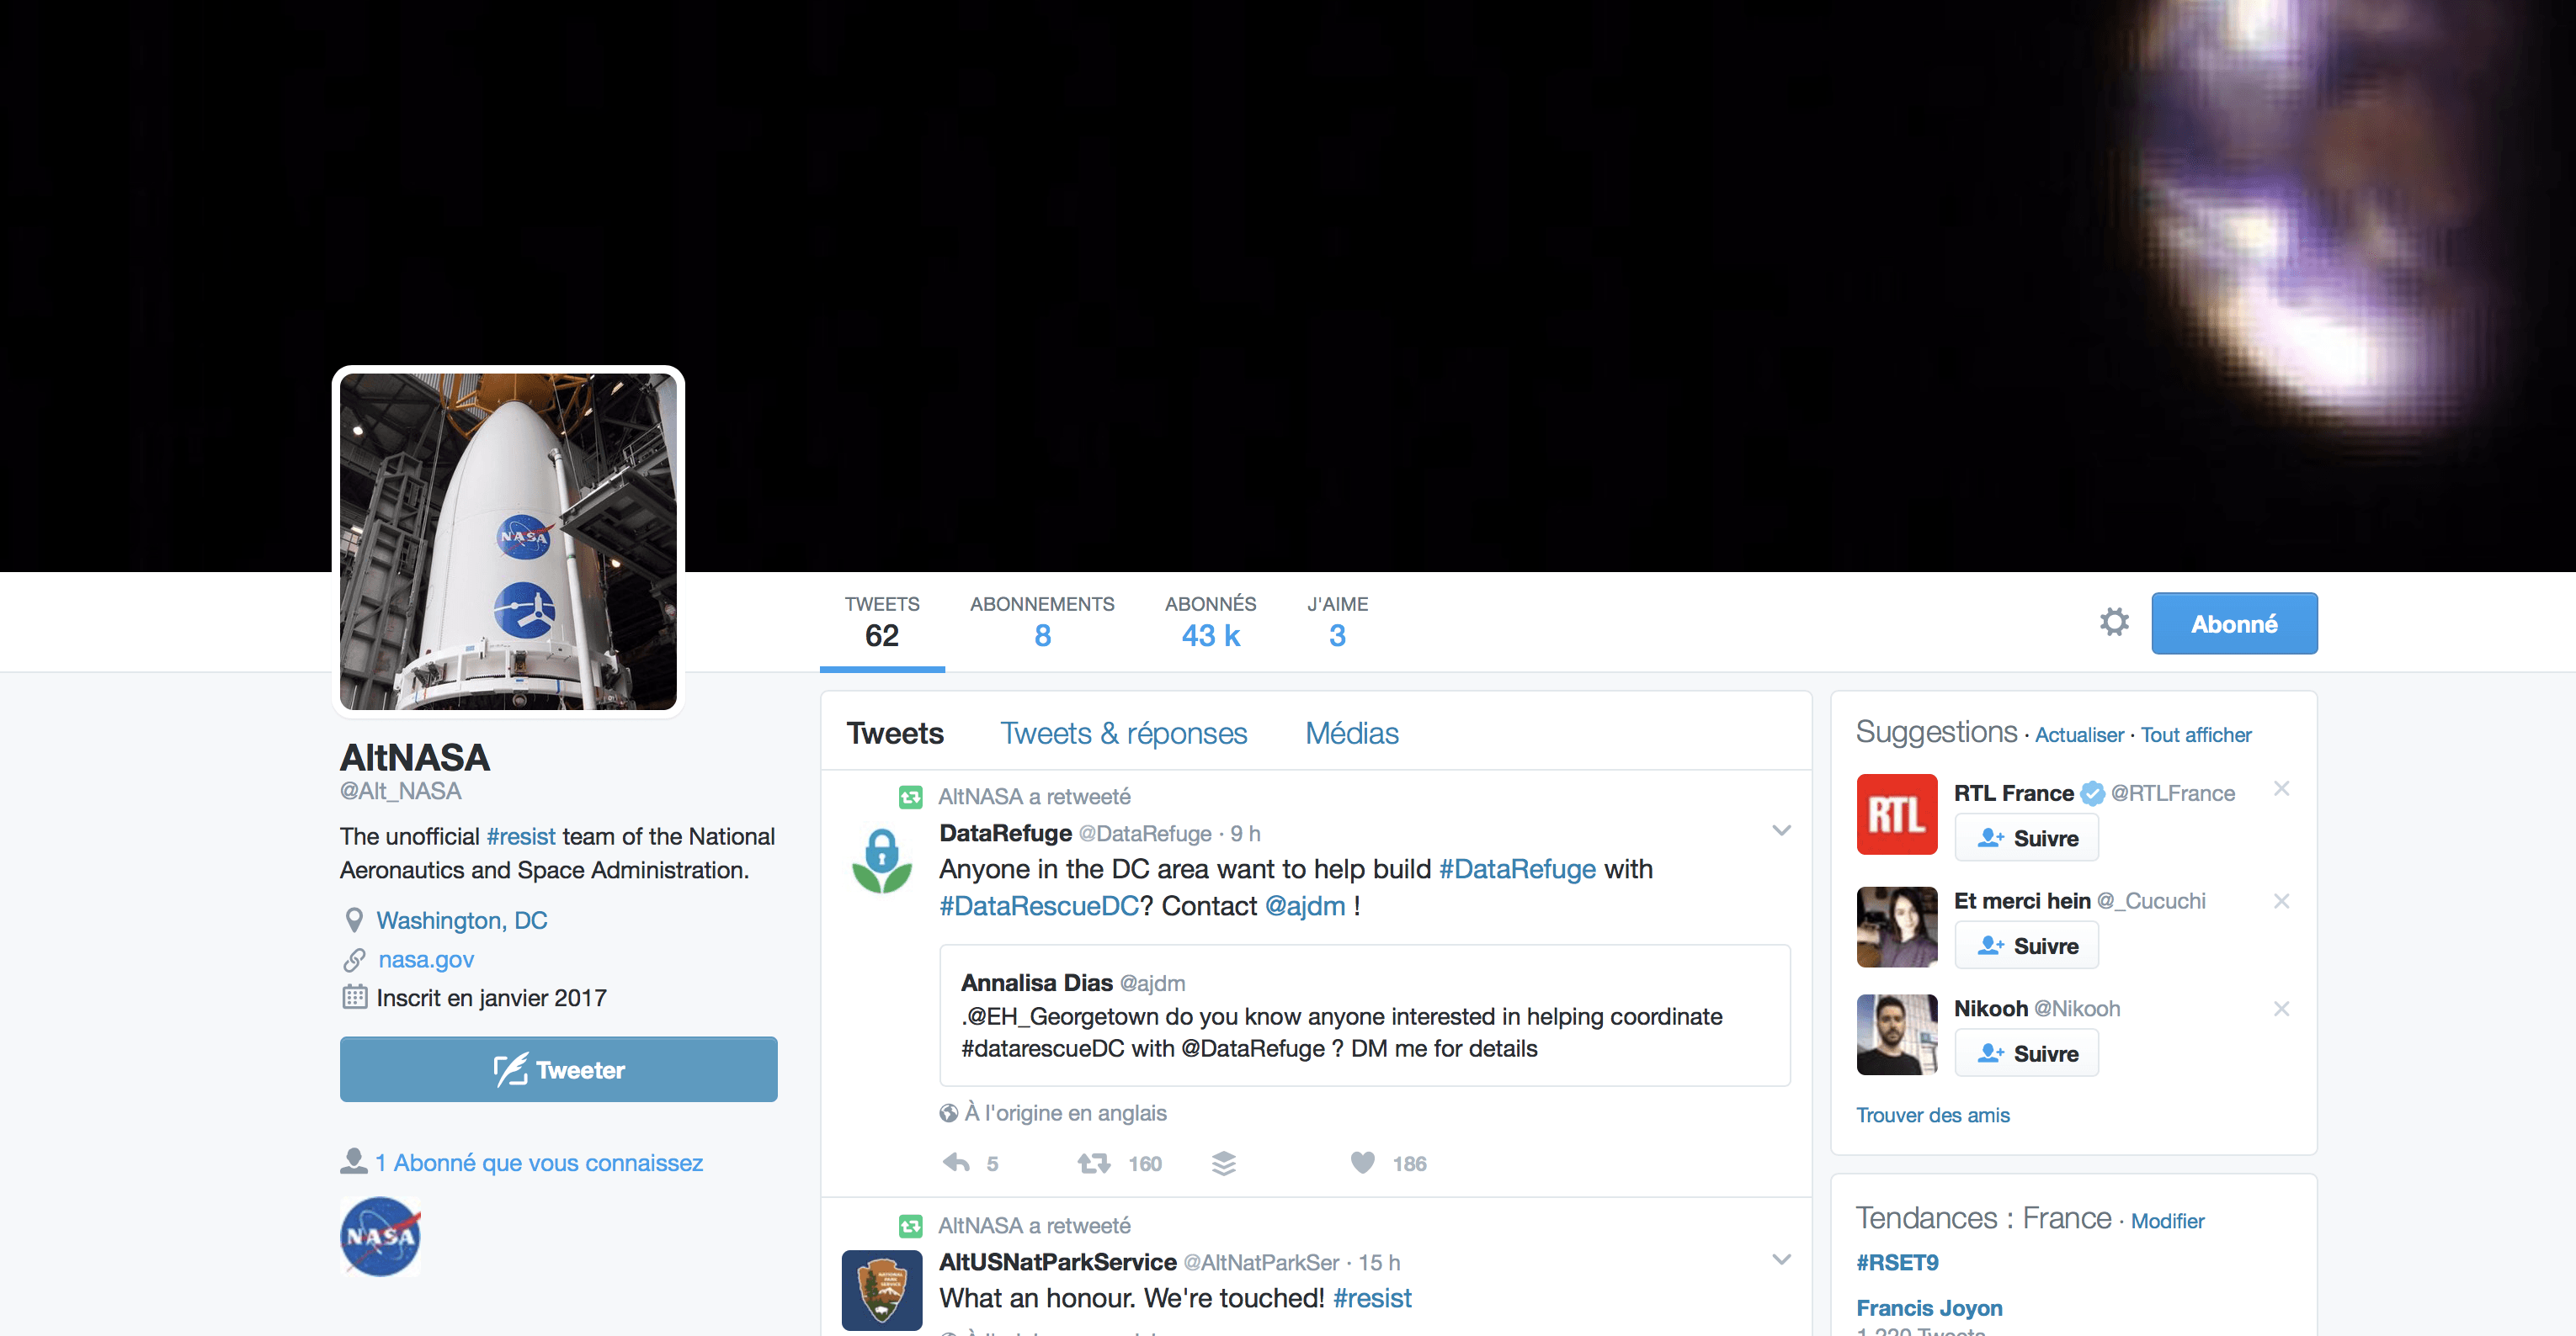Click the calendar icon beside Inscrit en janvier 2017
This screenshot has height=1336, width=2576.
pyautogui.click(x=355, y=996)
